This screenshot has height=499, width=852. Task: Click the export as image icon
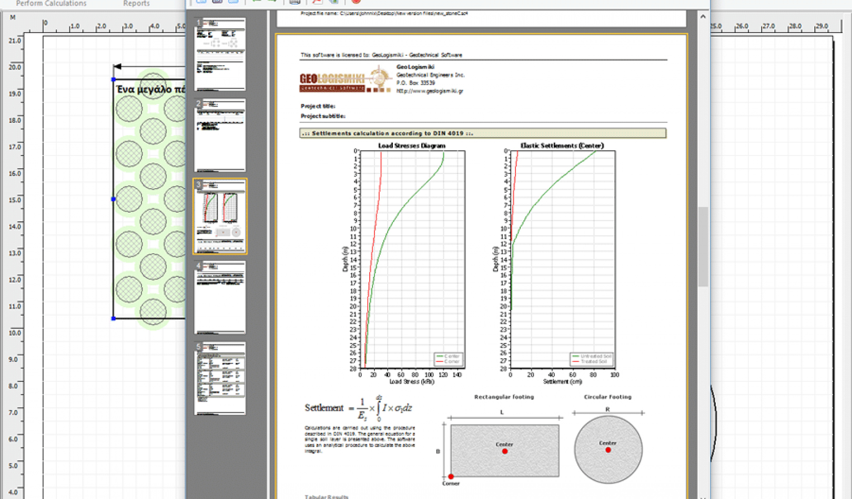coord(333,2)
